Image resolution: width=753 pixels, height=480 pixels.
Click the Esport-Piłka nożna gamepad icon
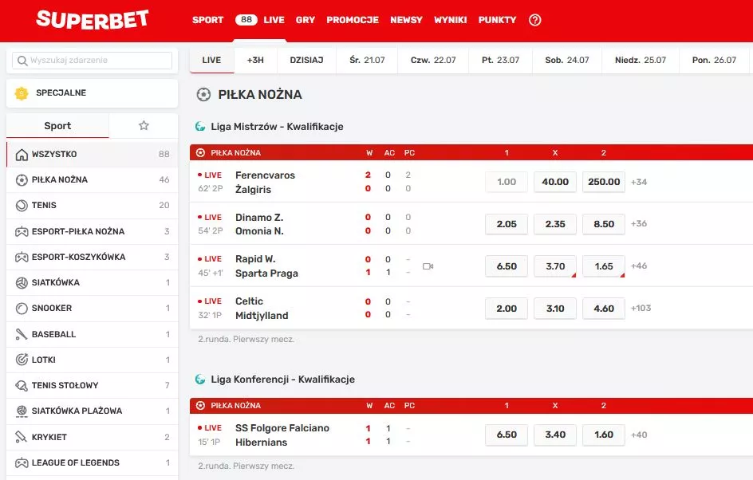(22, 232)
